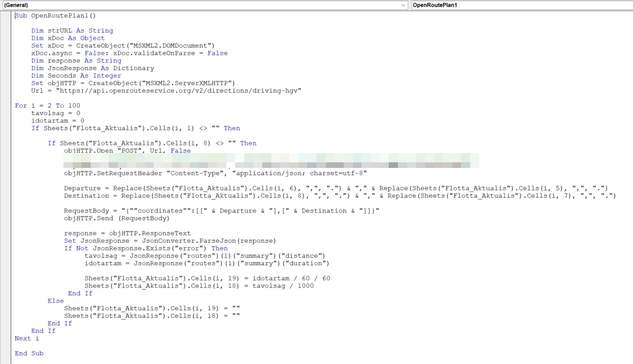Click the If line checking Cells(i, 1)
The height and width of the screenshot is (364, 633).
click(136, 128)
